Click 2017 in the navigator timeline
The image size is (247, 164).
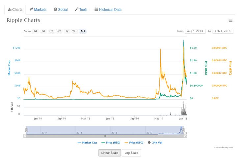(x=149, y=133)
